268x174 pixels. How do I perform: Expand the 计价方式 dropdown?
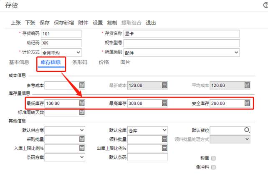click(x=78, y=52)
